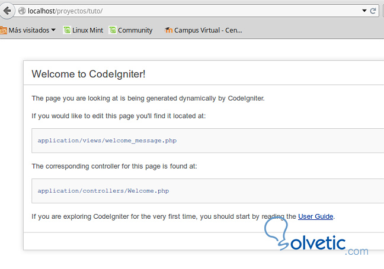The height and width of the screenshot is (269, 384).
Task: Open the Linux Mint bookmark
Action: [x=84, y=30]
